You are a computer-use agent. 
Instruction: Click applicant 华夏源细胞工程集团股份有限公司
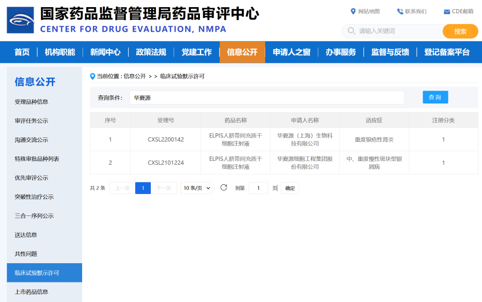[x=305, y=163]
